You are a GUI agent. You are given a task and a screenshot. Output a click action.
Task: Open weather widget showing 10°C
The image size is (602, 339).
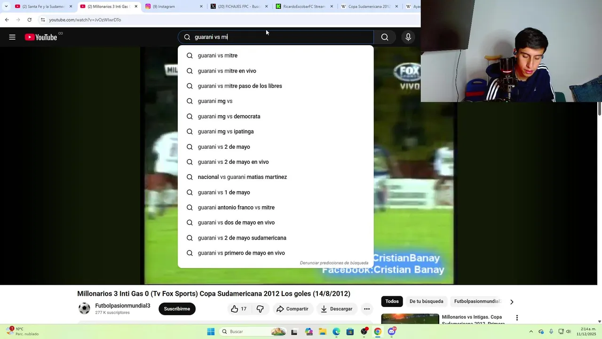click(23, 331)
